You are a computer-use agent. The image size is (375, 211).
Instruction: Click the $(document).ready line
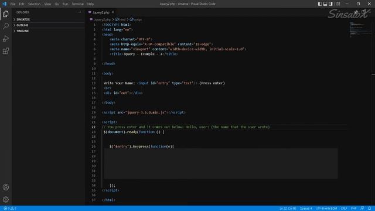[134, 132]
